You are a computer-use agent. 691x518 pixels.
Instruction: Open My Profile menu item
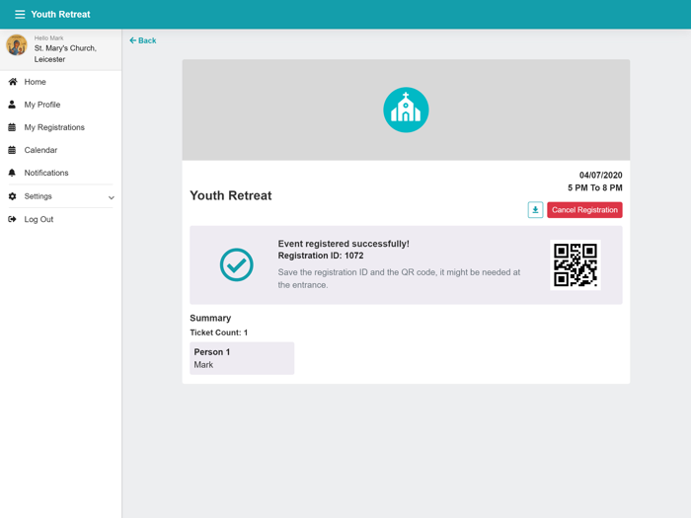tap(42, 105)
